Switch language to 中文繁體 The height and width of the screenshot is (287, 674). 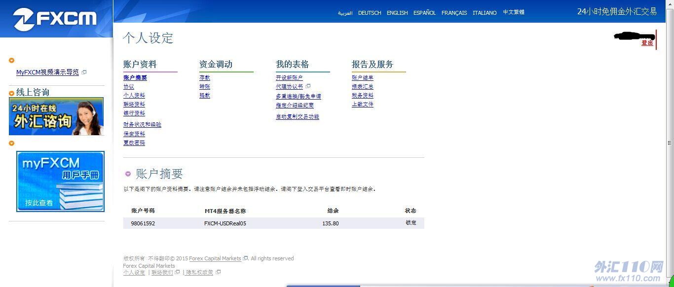pos(514,12)
